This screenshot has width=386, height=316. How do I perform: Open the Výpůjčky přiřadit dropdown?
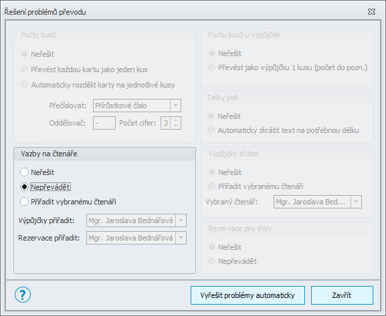click(181, 220)
